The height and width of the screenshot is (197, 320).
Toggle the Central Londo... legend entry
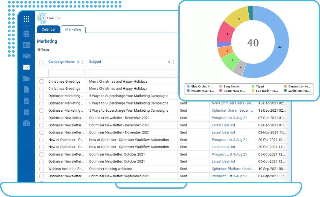pos(297,86)
